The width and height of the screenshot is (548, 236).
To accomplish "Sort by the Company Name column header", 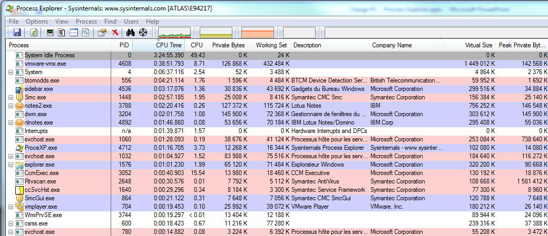I will pyautogui.click(x=406, y=45).
